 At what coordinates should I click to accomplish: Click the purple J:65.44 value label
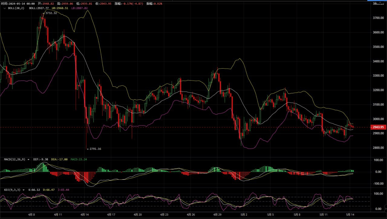coord(63,190)
